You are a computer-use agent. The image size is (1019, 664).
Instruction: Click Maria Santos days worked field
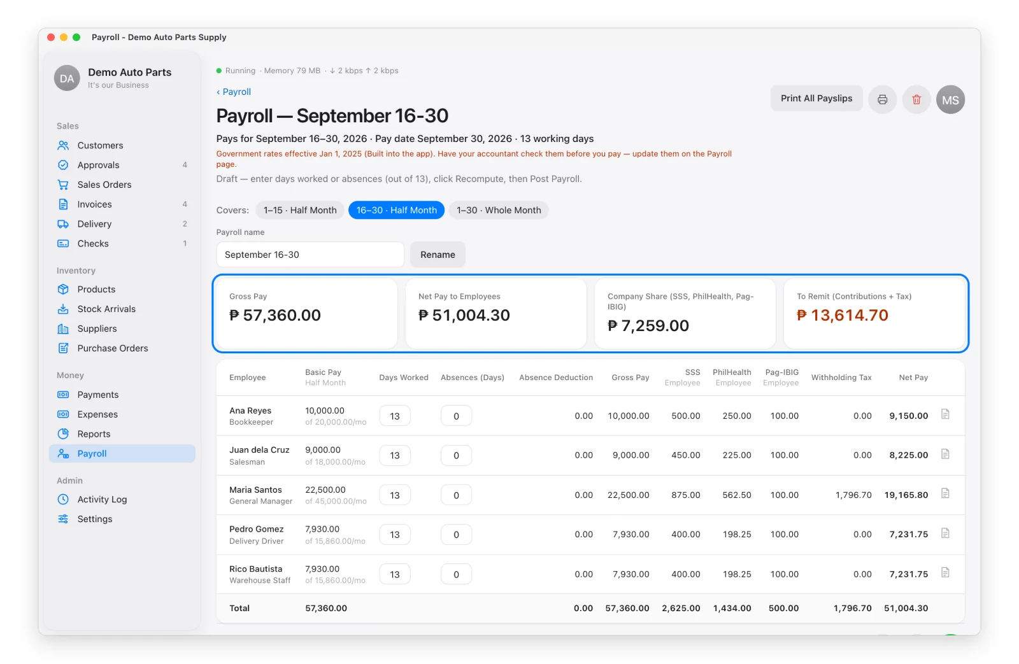click(395, 495)
